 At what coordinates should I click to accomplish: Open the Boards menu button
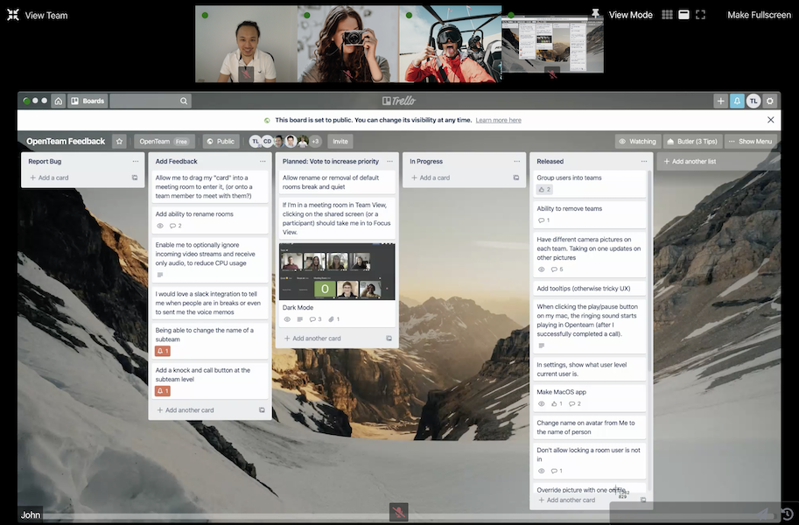click(x=88, y=101)
